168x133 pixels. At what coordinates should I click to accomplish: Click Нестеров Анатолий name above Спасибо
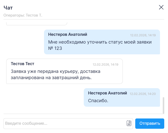[x=107, y=93]
